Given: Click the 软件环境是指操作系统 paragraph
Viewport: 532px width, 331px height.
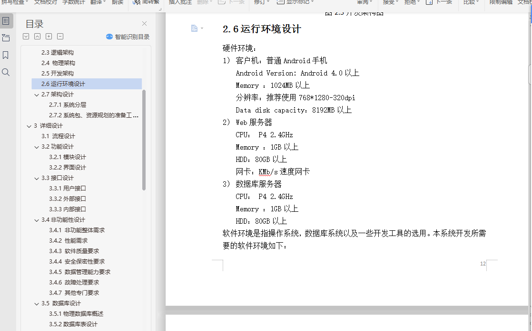Looking at the screenshot, I should point(354,240).
